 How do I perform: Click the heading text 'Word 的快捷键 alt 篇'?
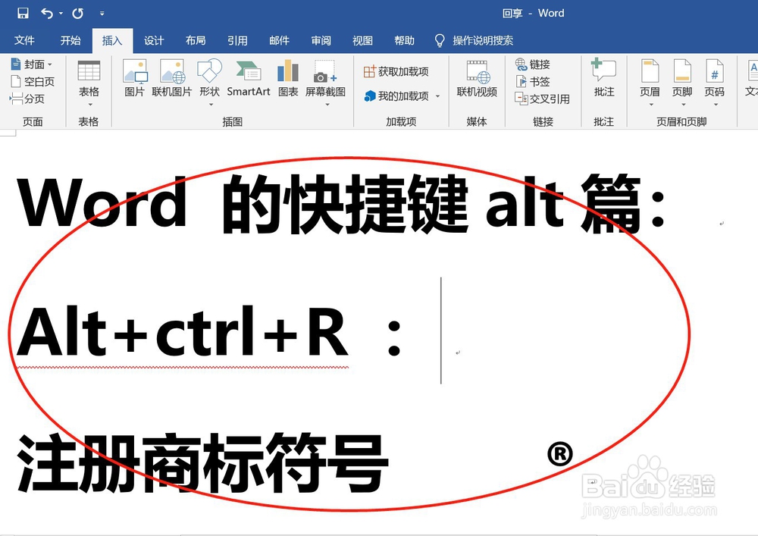pos(341,205)
